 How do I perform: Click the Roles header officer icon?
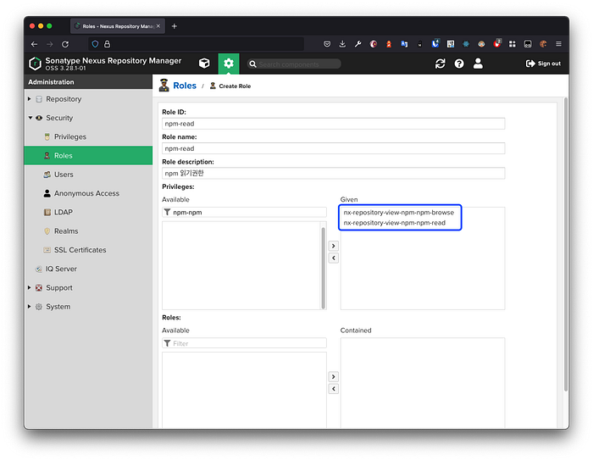[163, 86]
